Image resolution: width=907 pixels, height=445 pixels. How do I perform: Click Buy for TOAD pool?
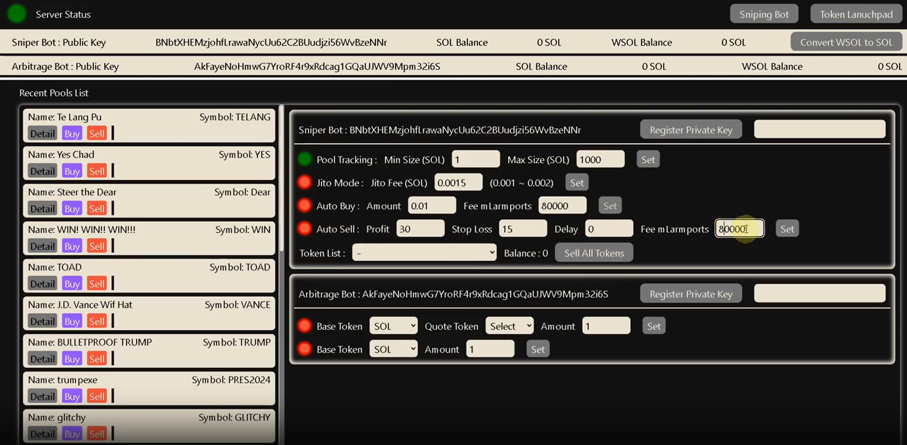click(x=72, y=283)
